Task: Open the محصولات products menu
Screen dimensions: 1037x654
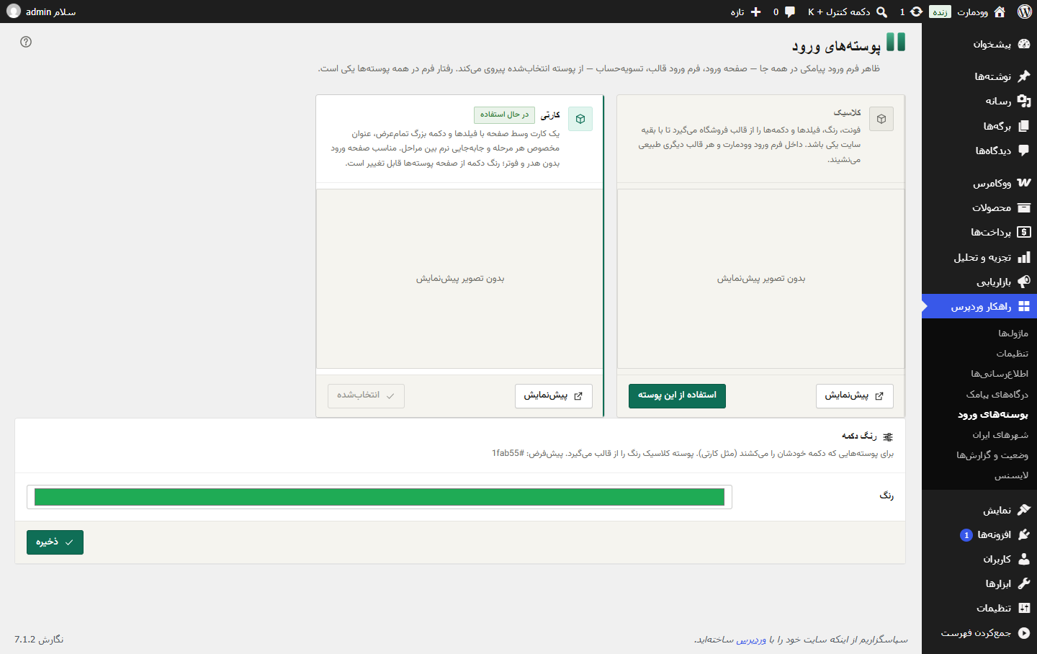Action: [979, 207]
